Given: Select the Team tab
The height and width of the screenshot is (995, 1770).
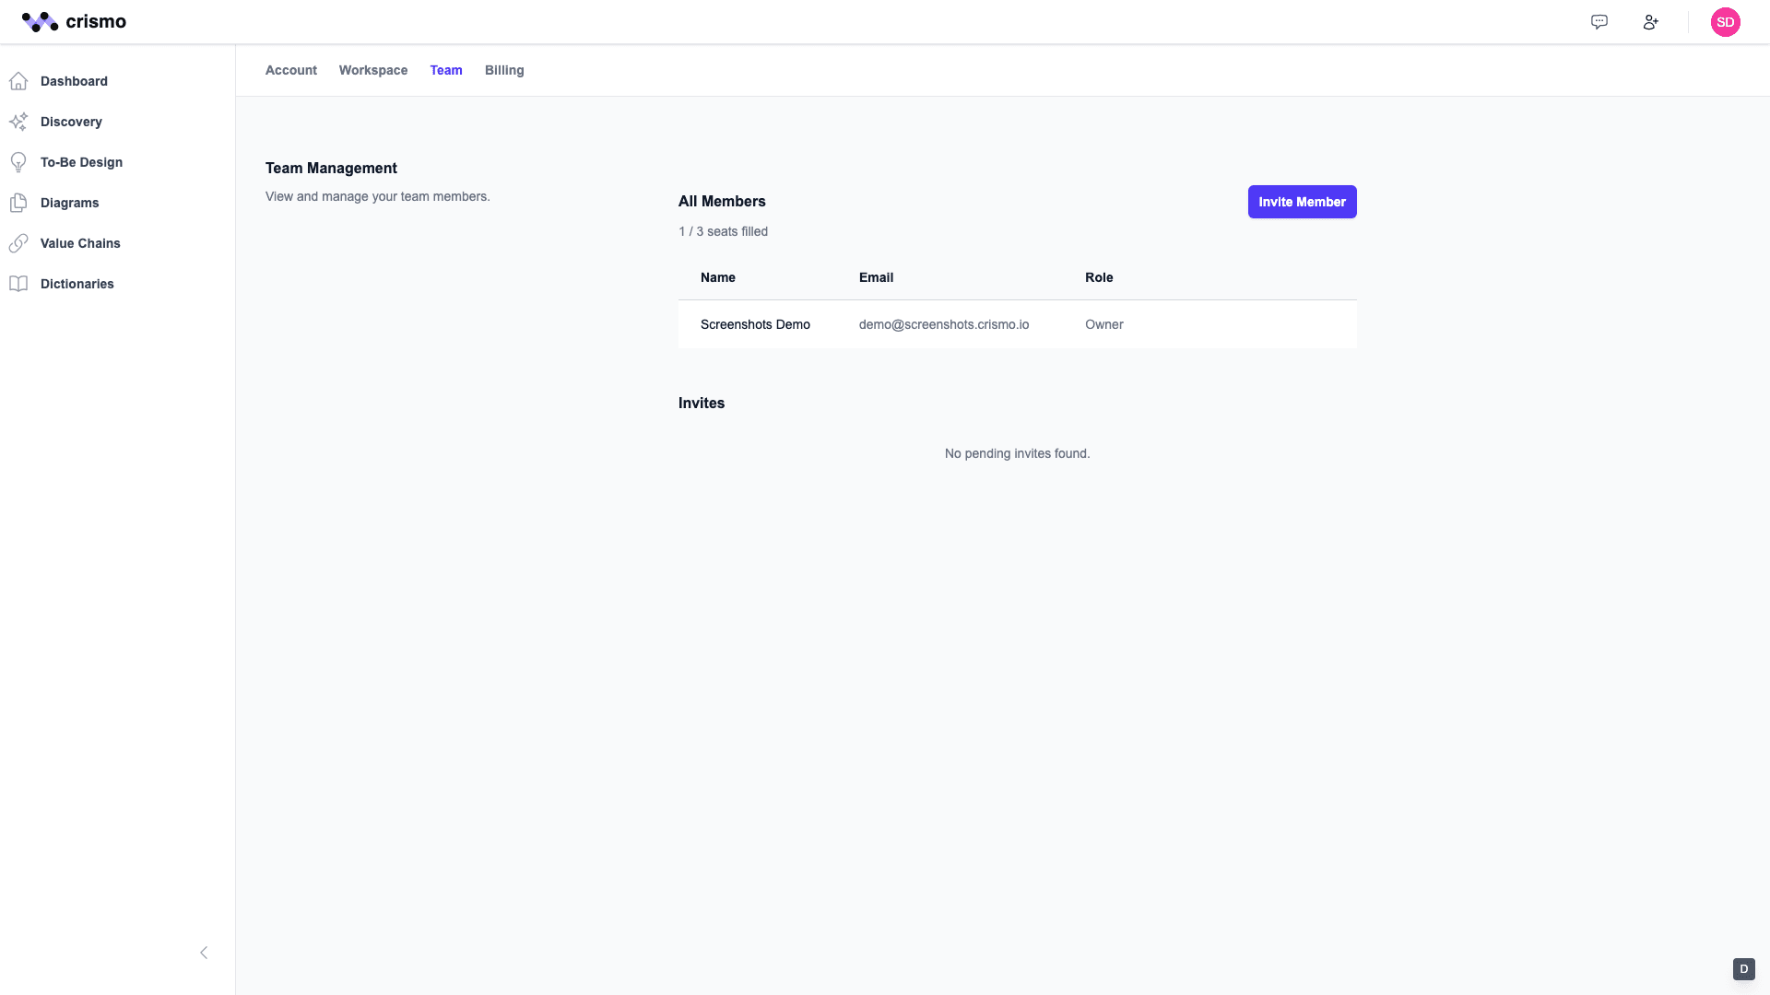Looking at the screenshot, I should 446,70.
